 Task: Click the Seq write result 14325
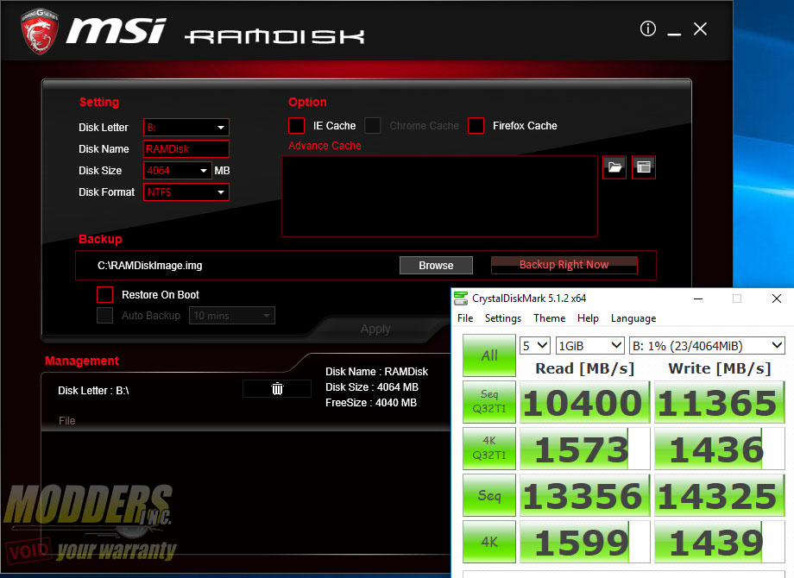[719, 495]
